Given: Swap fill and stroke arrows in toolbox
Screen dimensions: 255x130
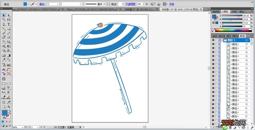Looking at the screenshot, I should [10, 111].
